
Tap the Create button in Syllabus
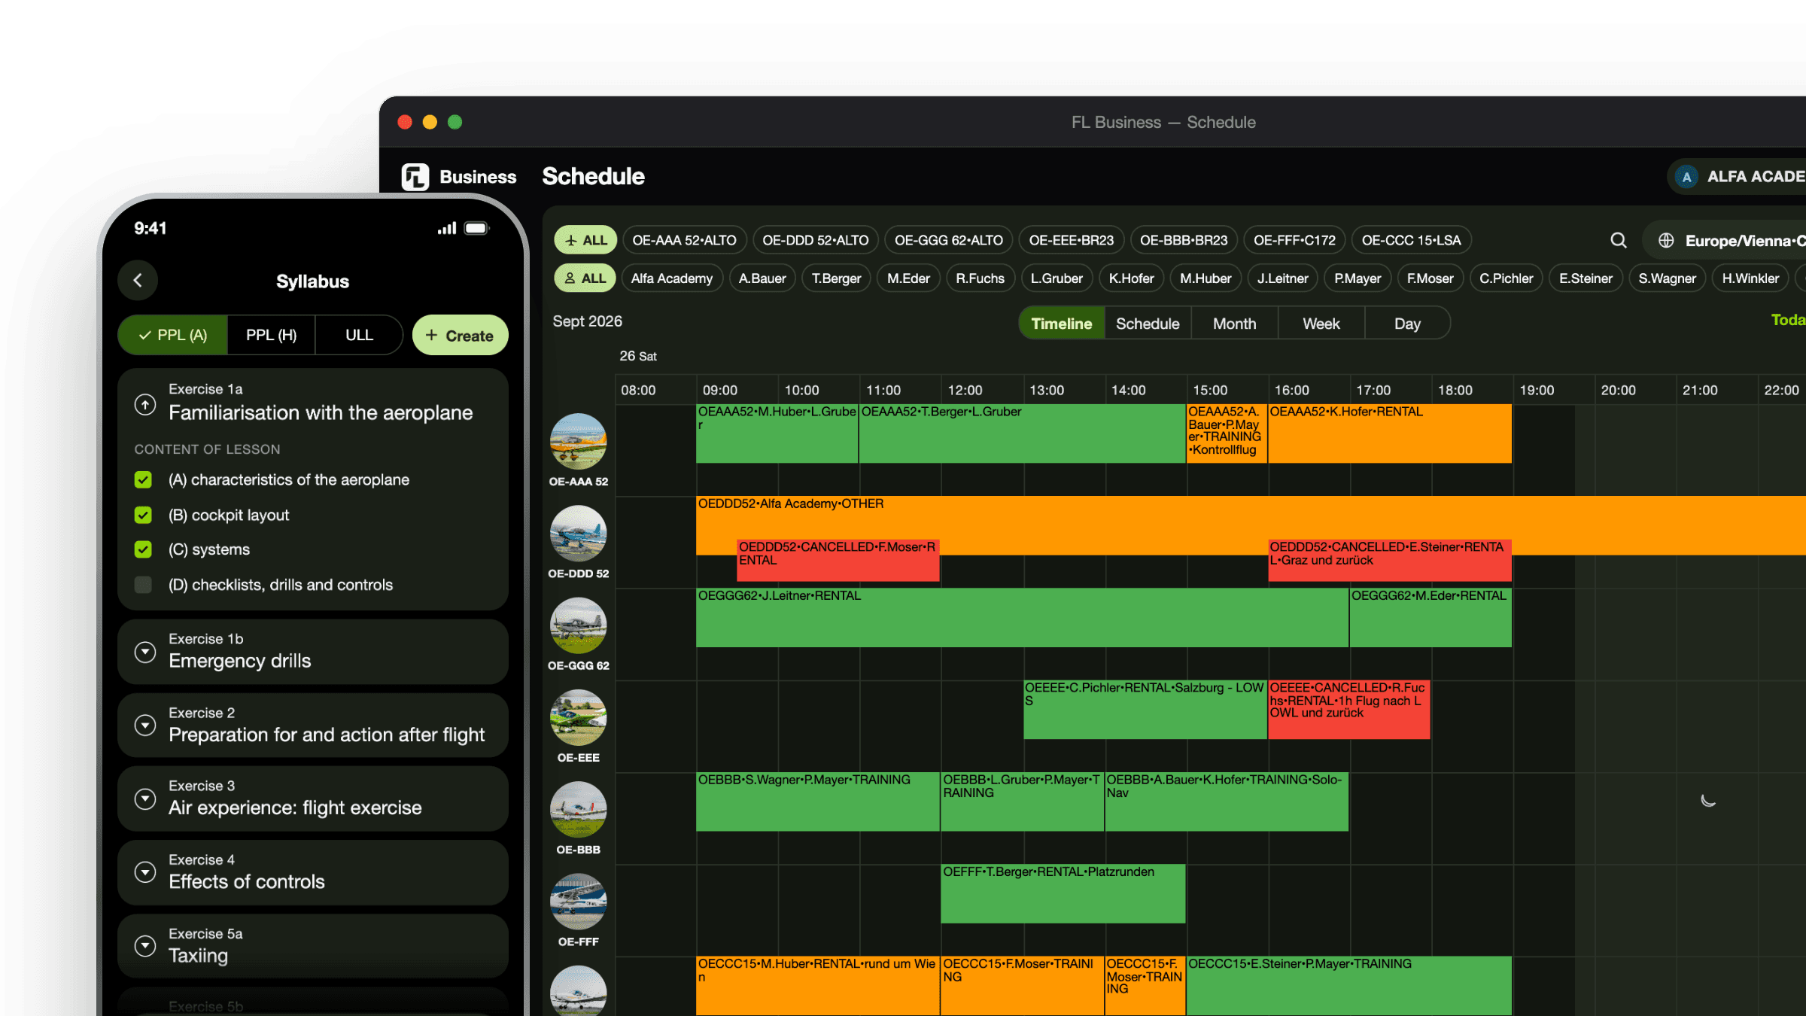pos(460,336)
